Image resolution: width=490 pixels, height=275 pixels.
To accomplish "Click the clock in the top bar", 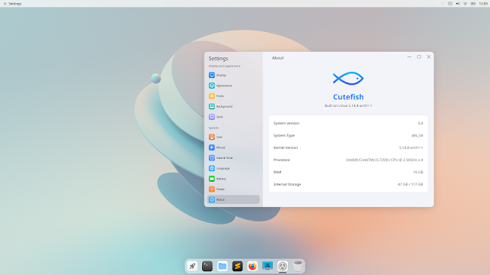I will [x=483, y=4].
